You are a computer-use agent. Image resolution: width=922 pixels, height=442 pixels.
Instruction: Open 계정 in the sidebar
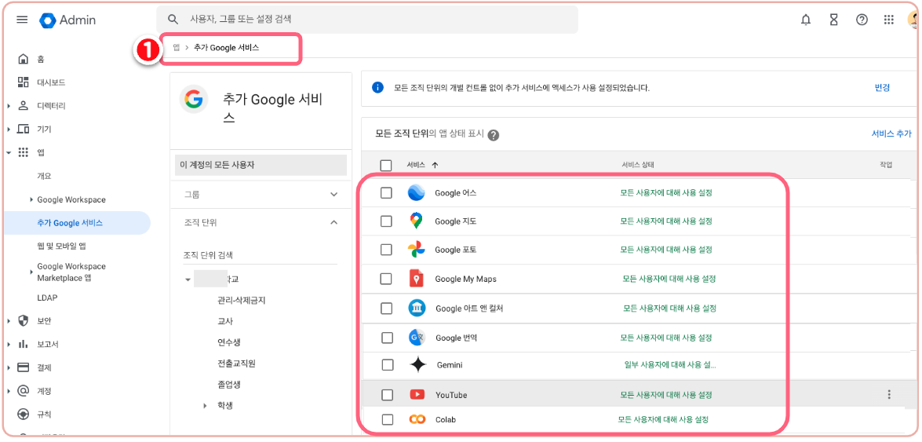tap(45, 391)
